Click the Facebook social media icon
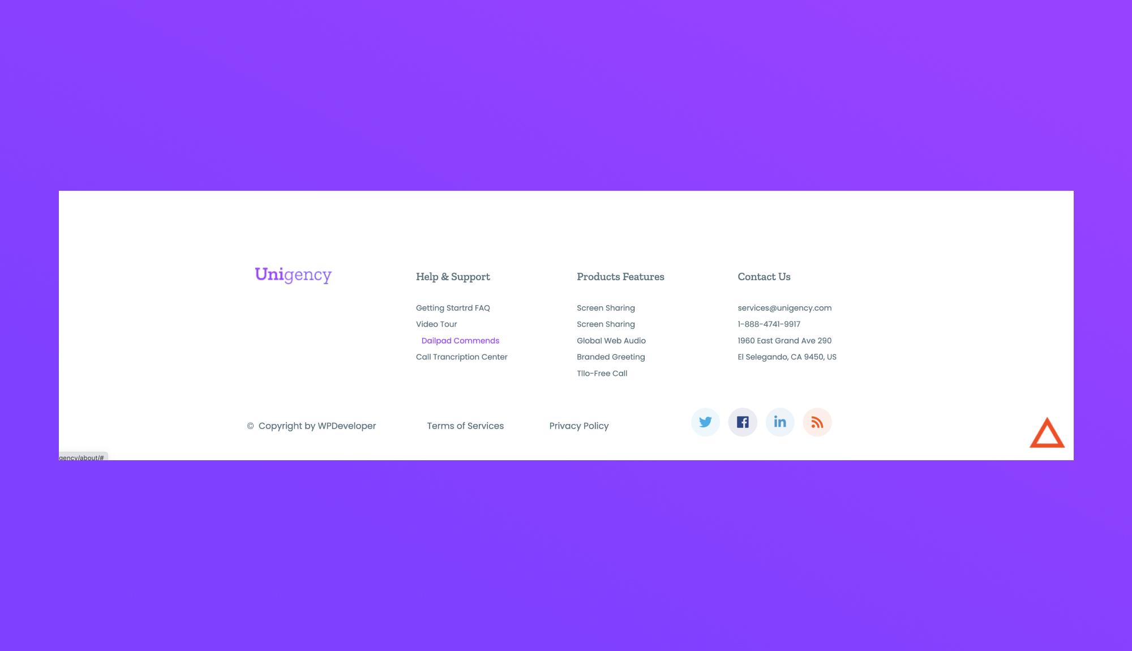1132x651 pixels. [743, 422]
